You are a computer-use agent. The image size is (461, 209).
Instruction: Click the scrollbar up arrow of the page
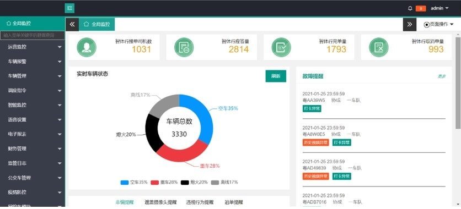click(x=458, y=34)
